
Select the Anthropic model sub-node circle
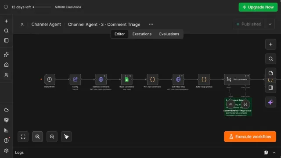coord(231,104)
